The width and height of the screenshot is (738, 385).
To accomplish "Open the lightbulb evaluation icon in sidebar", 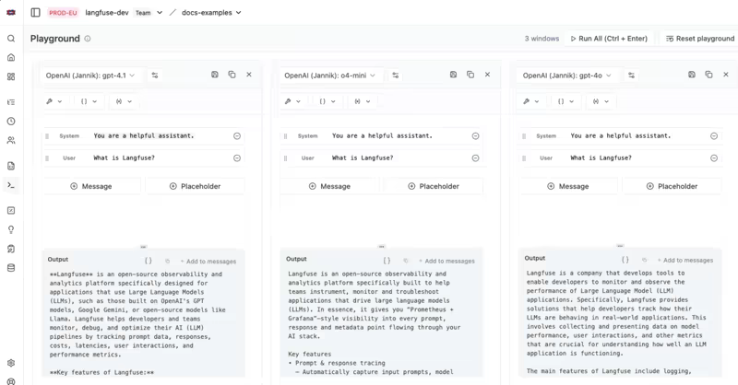I will (11, 229).
